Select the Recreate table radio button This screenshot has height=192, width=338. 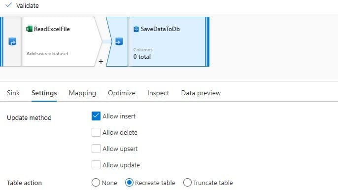(129, 183)
